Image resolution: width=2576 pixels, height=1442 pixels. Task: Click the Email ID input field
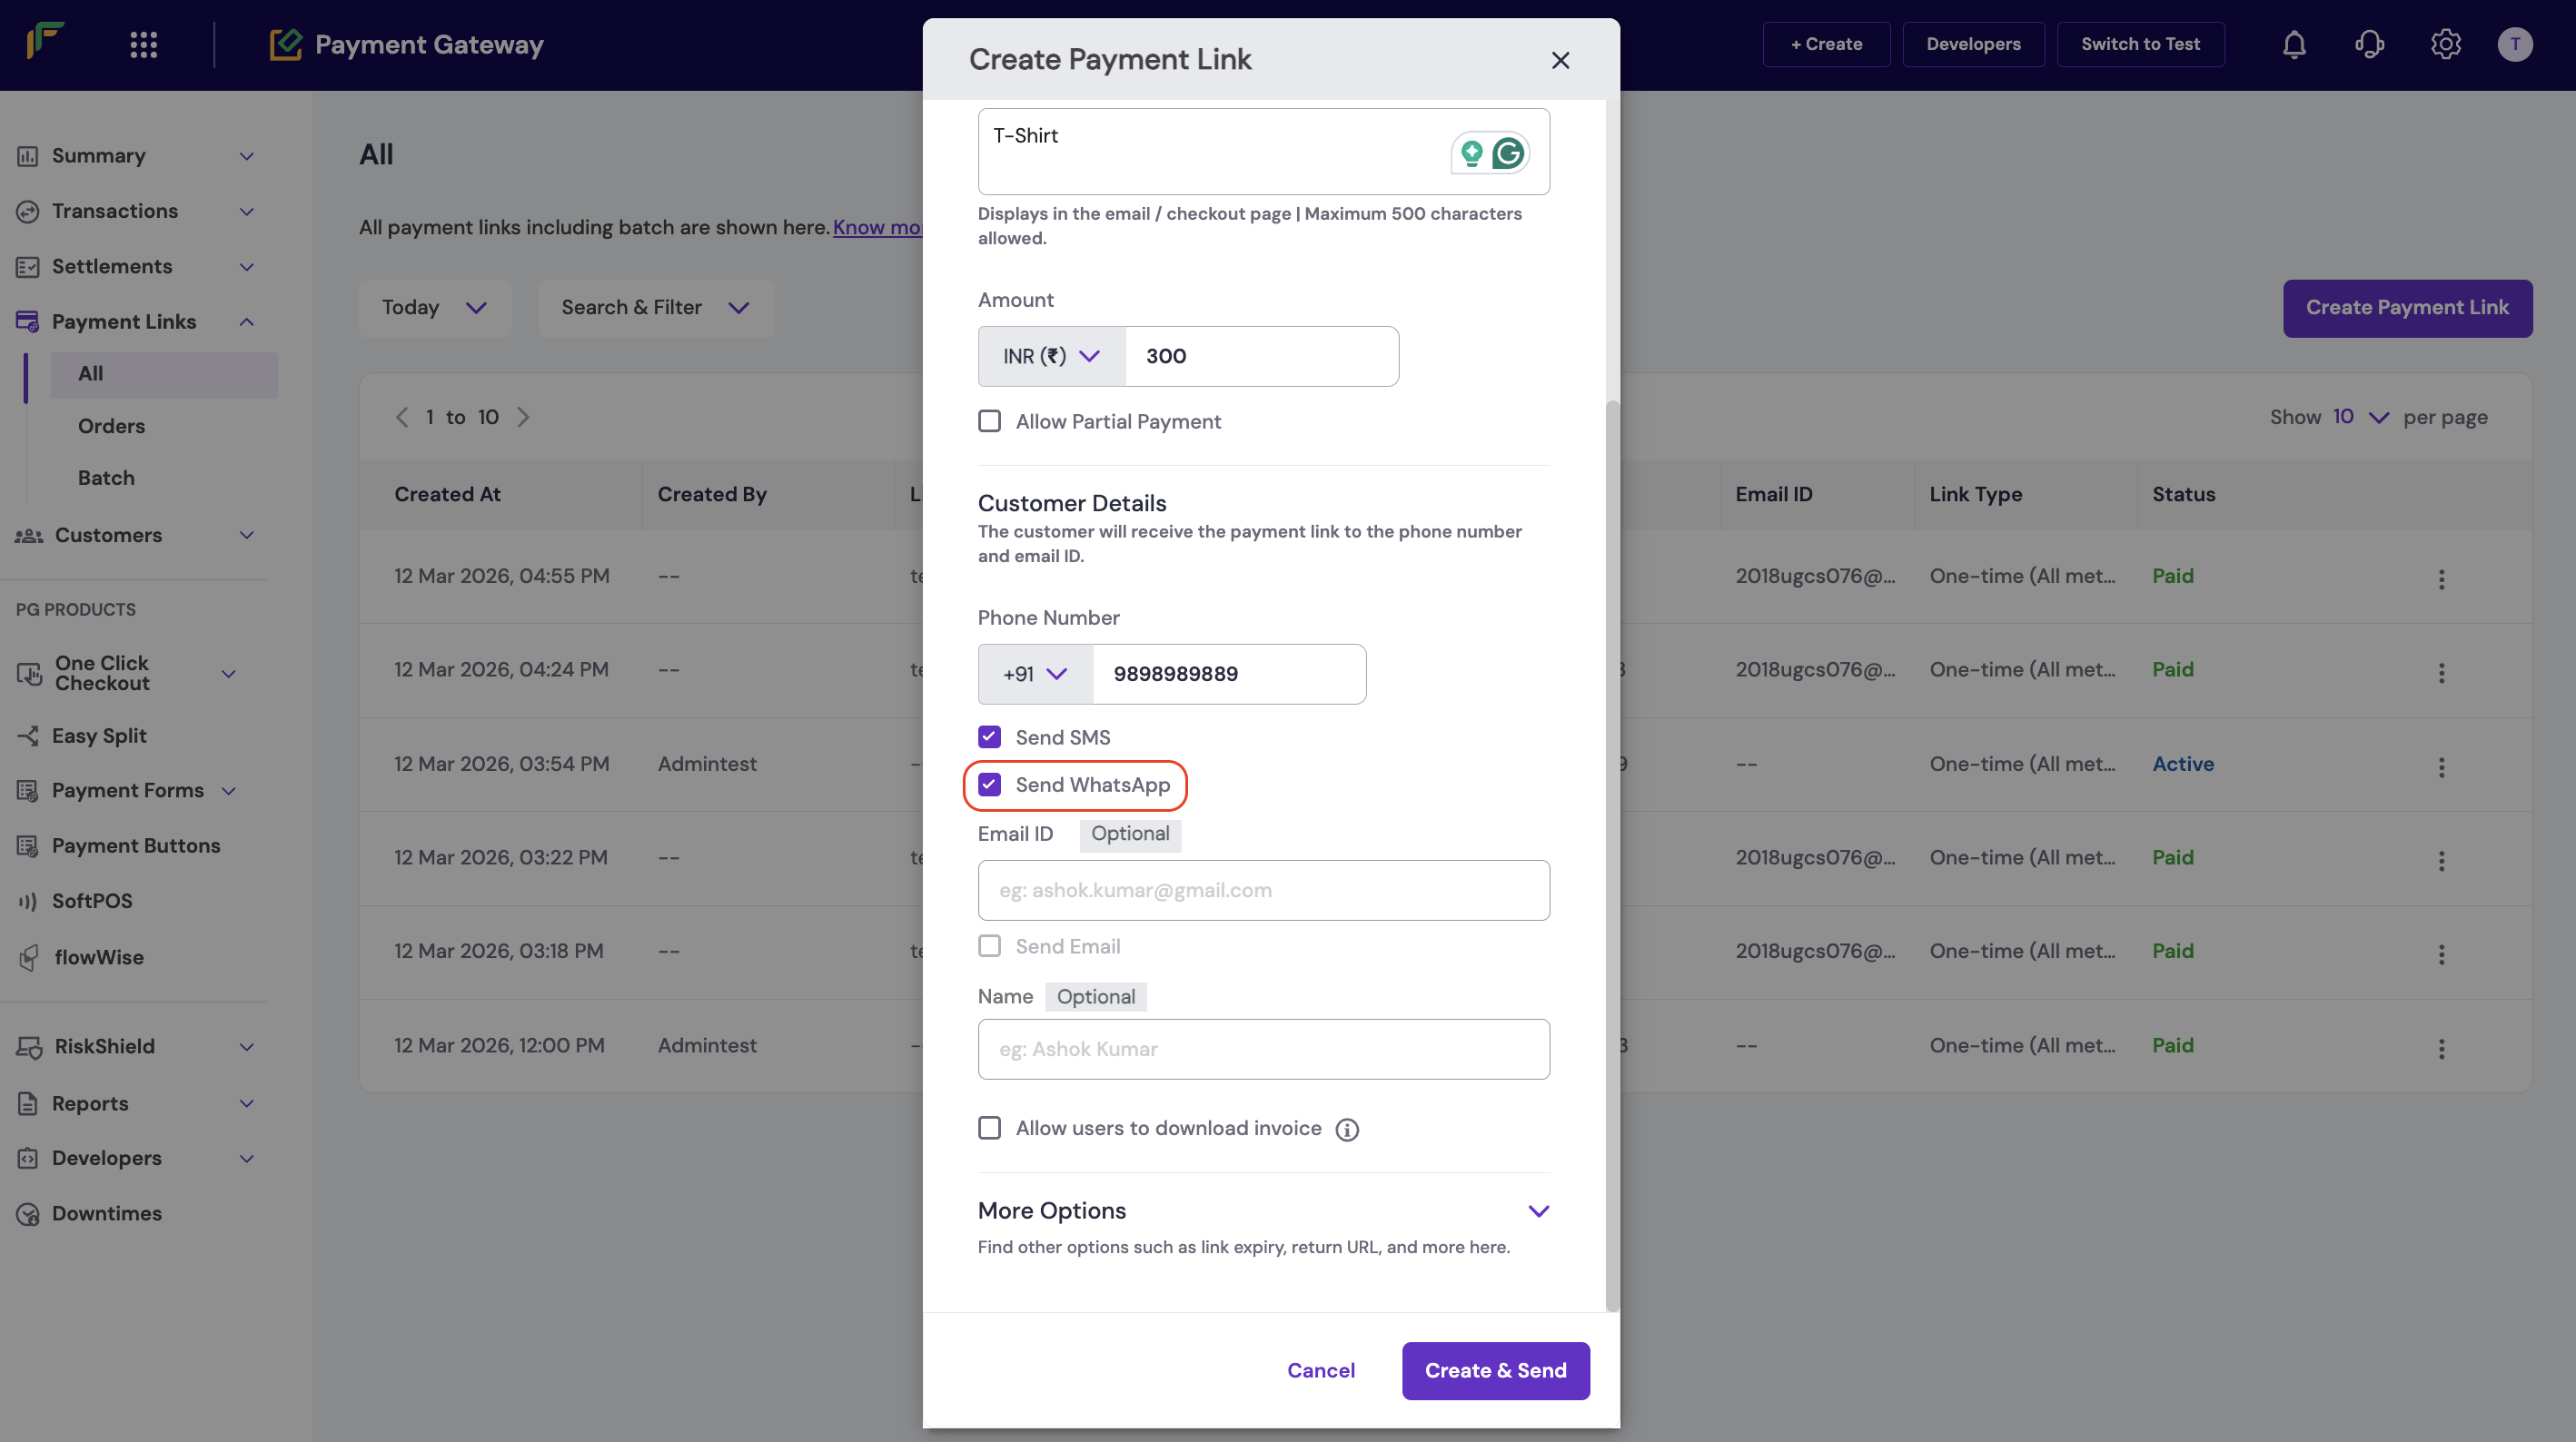[1263, 890]
